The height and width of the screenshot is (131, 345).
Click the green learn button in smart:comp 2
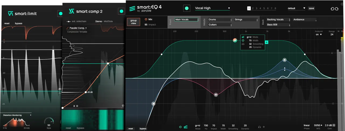(121, 11)
